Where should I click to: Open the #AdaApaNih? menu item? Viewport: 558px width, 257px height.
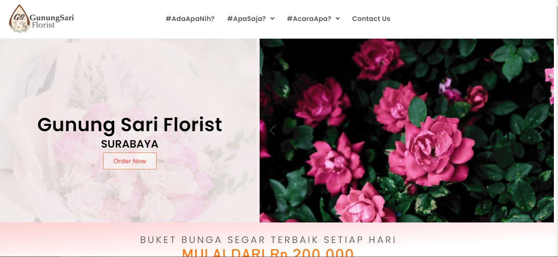point(190,19)
